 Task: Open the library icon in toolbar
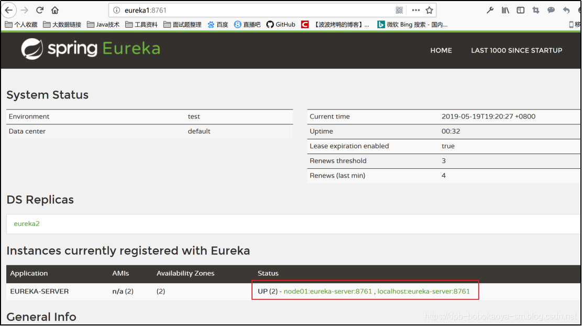(505, 10)
